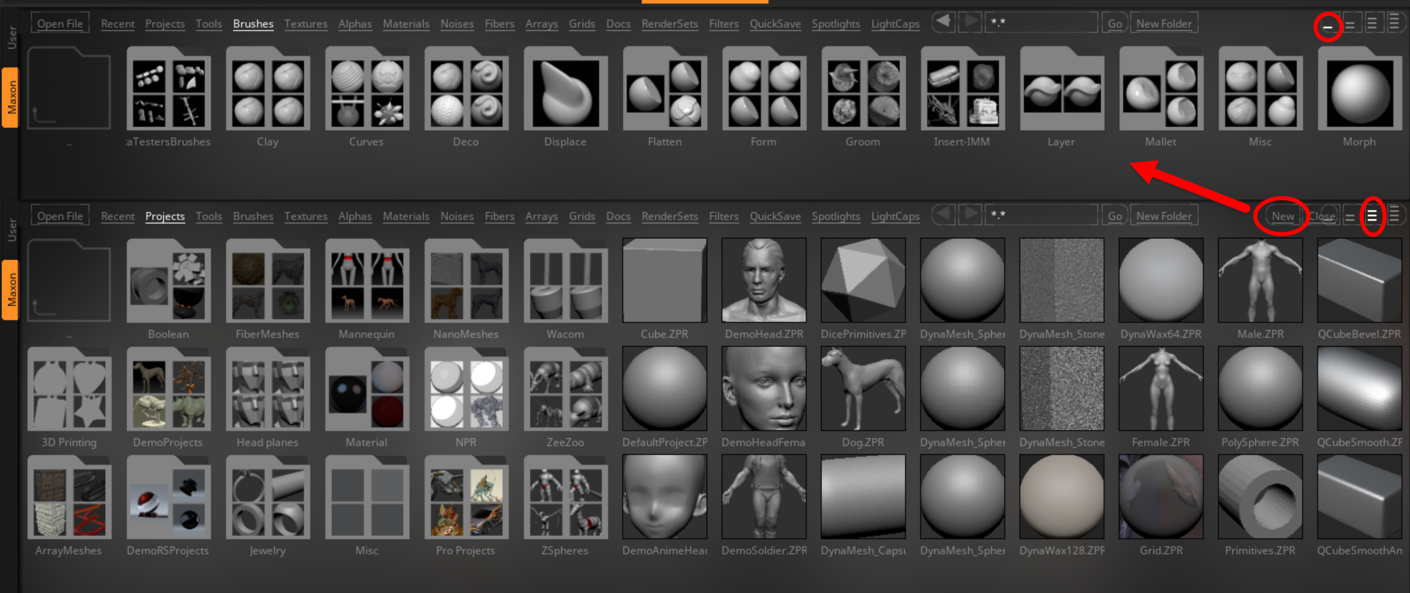
Task: Set lower Projects panel to three-row view
Action: coord(1372,216)
